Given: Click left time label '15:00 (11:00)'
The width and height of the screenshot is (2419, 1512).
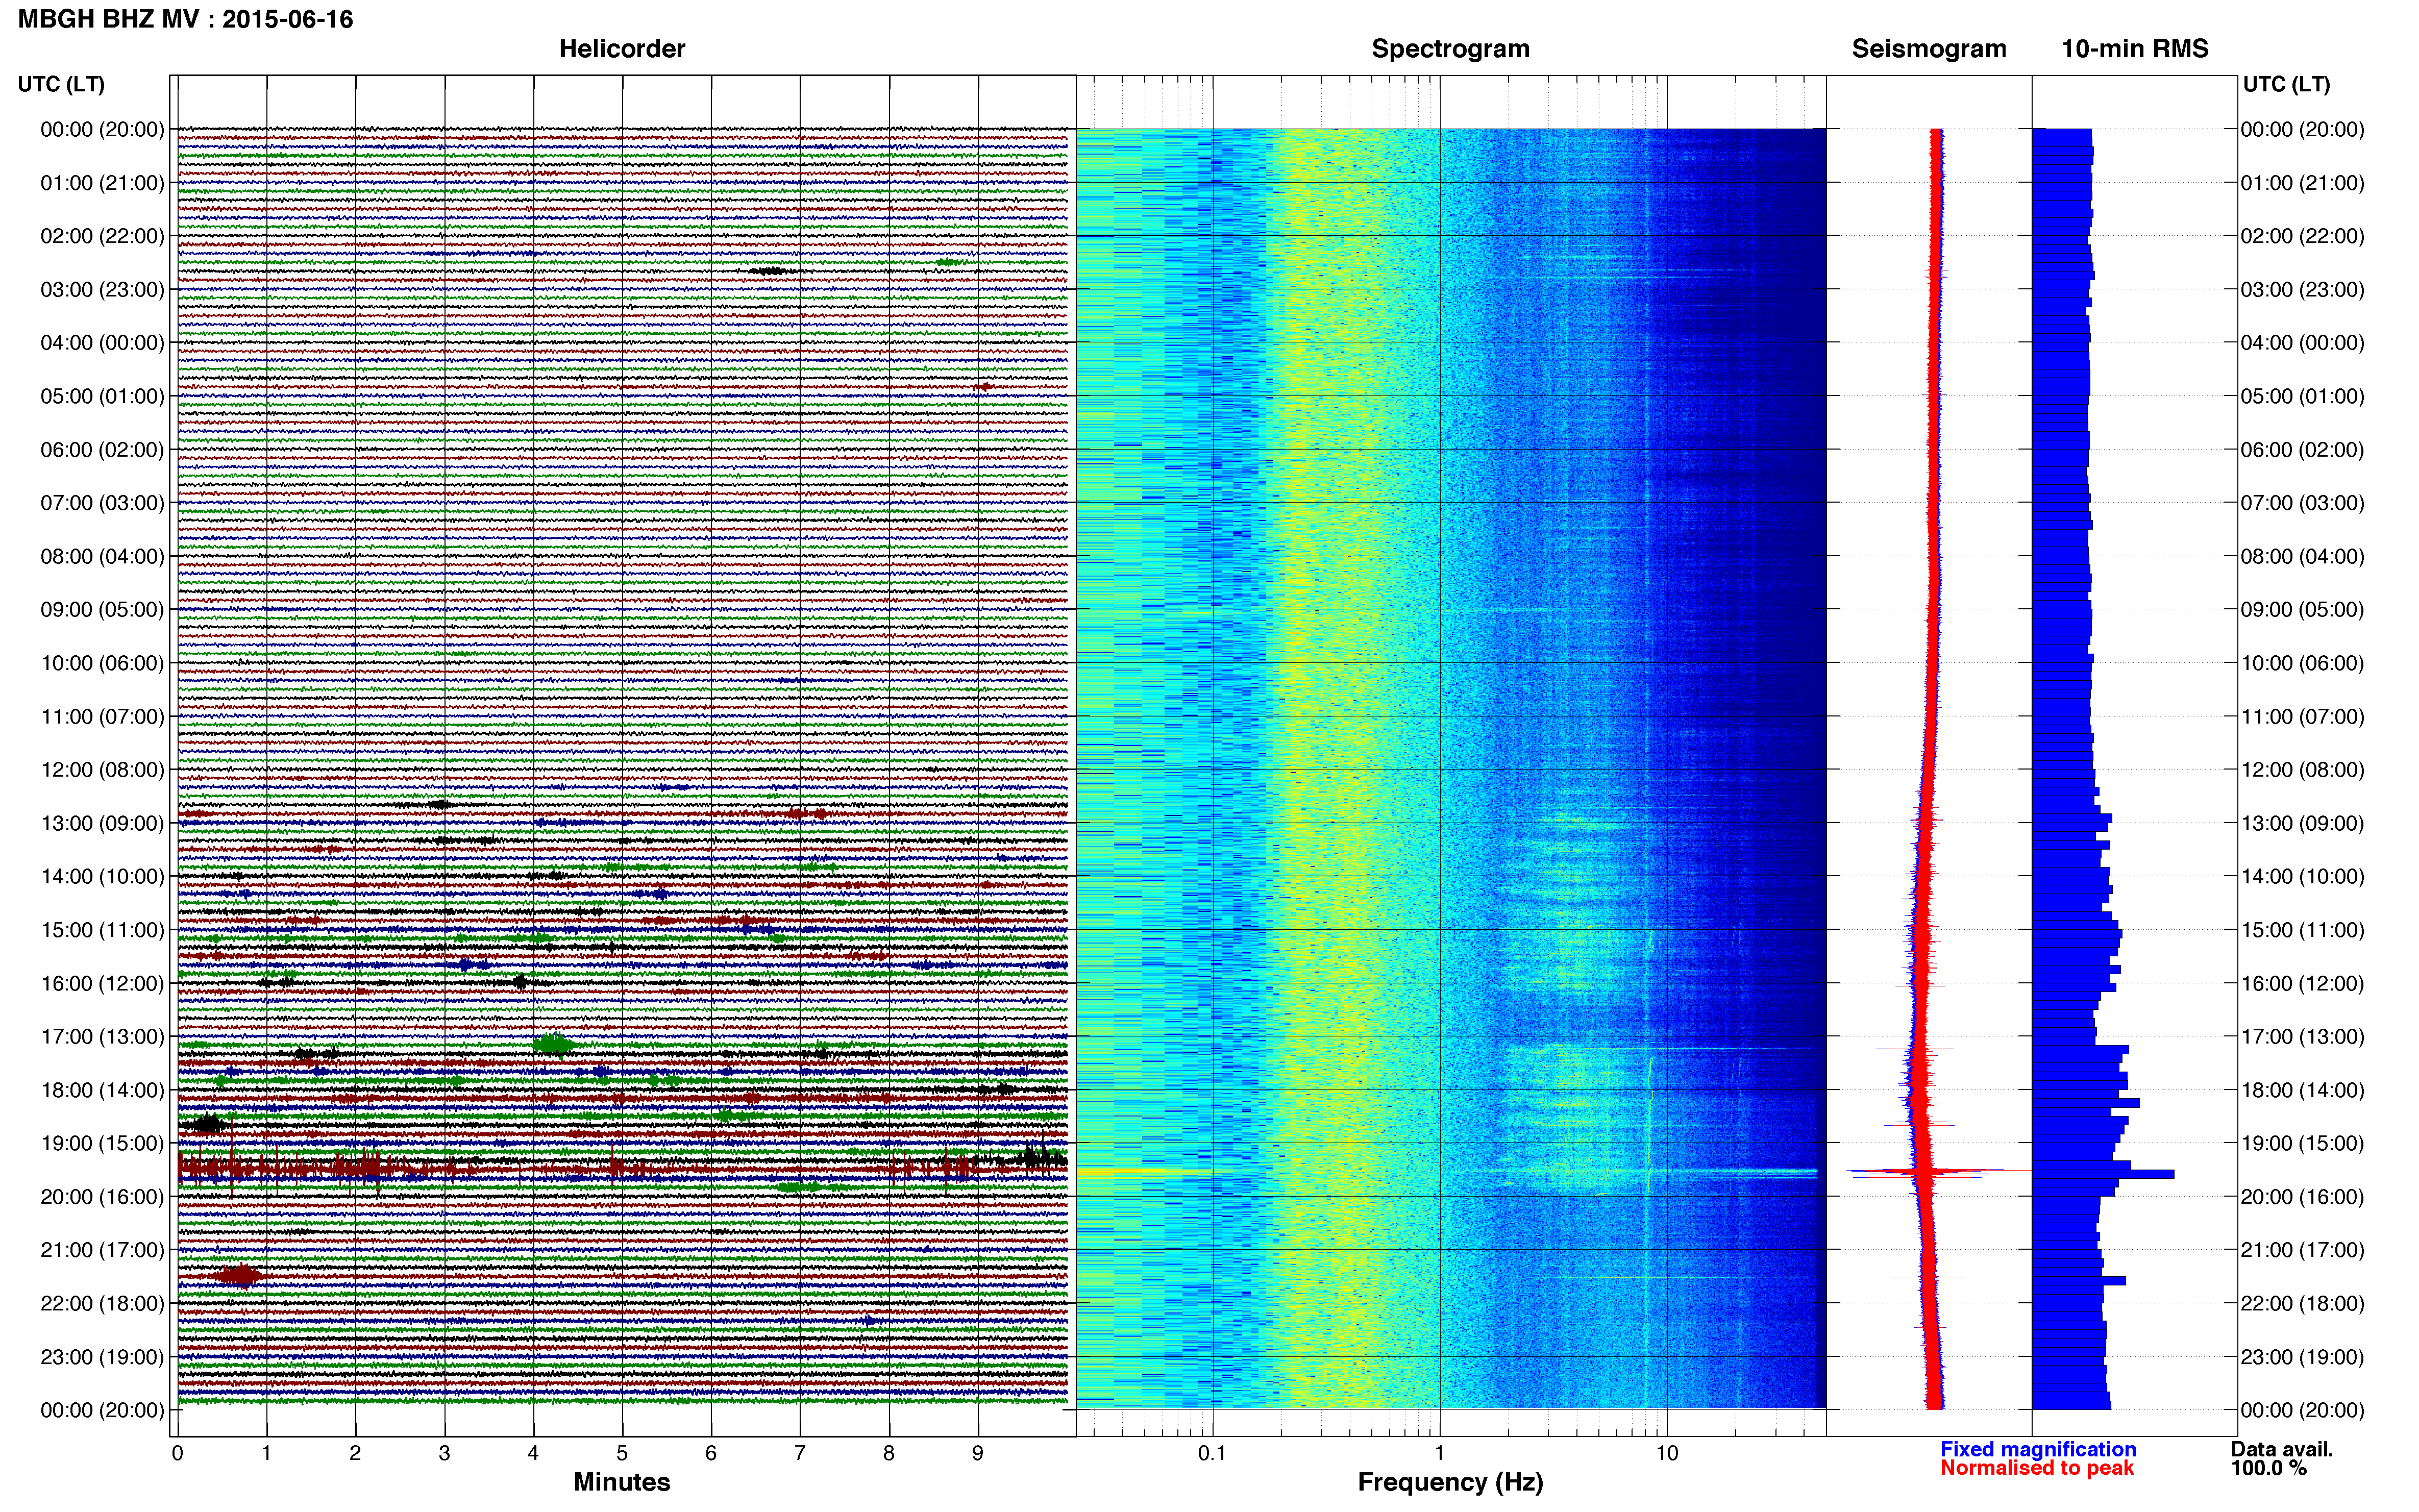Looking at the screenshot, I should click(102, 930).
